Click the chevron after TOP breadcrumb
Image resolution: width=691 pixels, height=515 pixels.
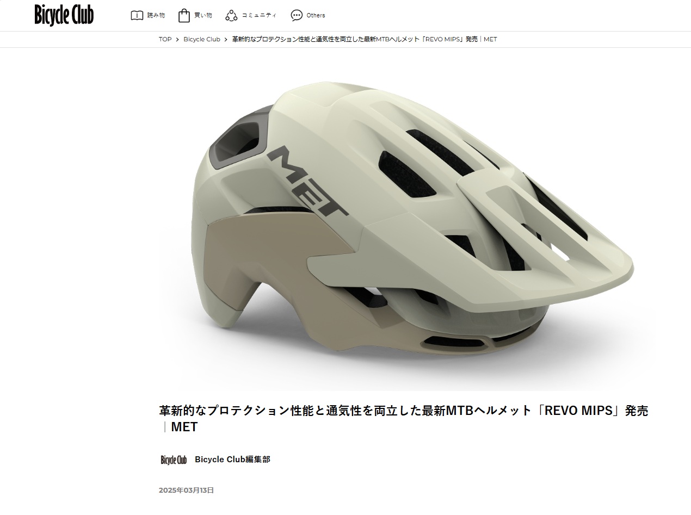177,40
